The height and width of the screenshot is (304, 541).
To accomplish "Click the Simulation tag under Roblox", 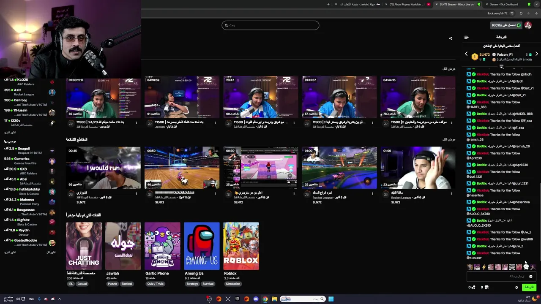I will (x=233, y=284).
